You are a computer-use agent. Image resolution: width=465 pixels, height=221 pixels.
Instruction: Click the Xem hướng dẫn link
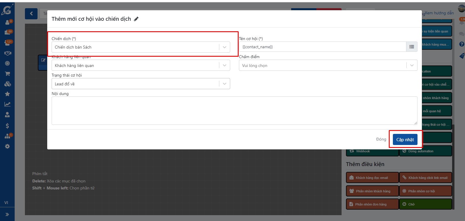pos(439,13)
